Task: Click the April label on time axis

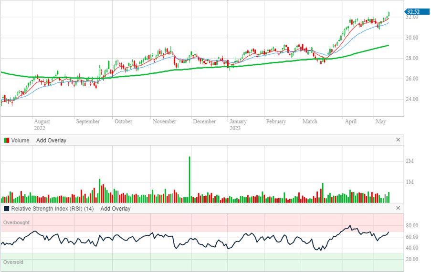Action: tap(350, 122)
